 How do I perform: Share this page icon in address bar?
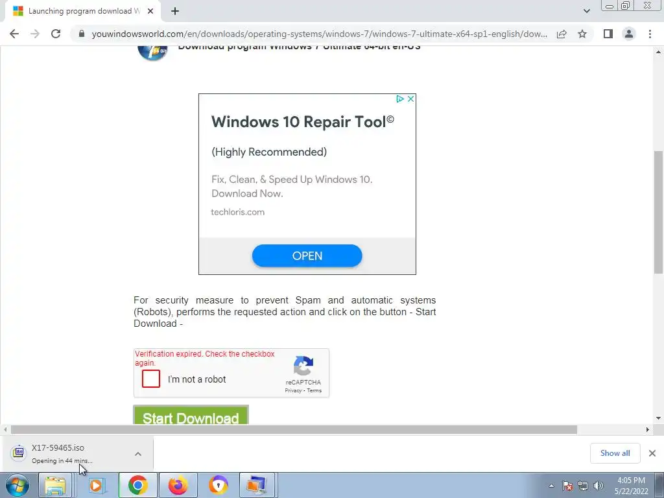click(x=562, y=34)
